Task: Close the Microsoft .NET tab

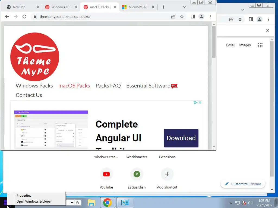Action: [x=153, y=7]
